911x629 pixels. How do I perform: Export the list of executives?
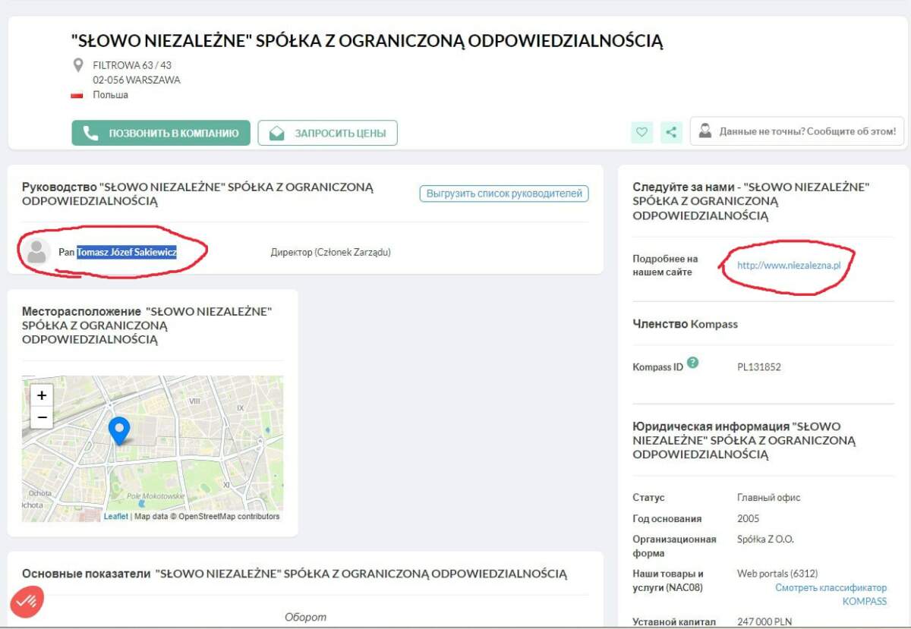click(x=504, y=193)
